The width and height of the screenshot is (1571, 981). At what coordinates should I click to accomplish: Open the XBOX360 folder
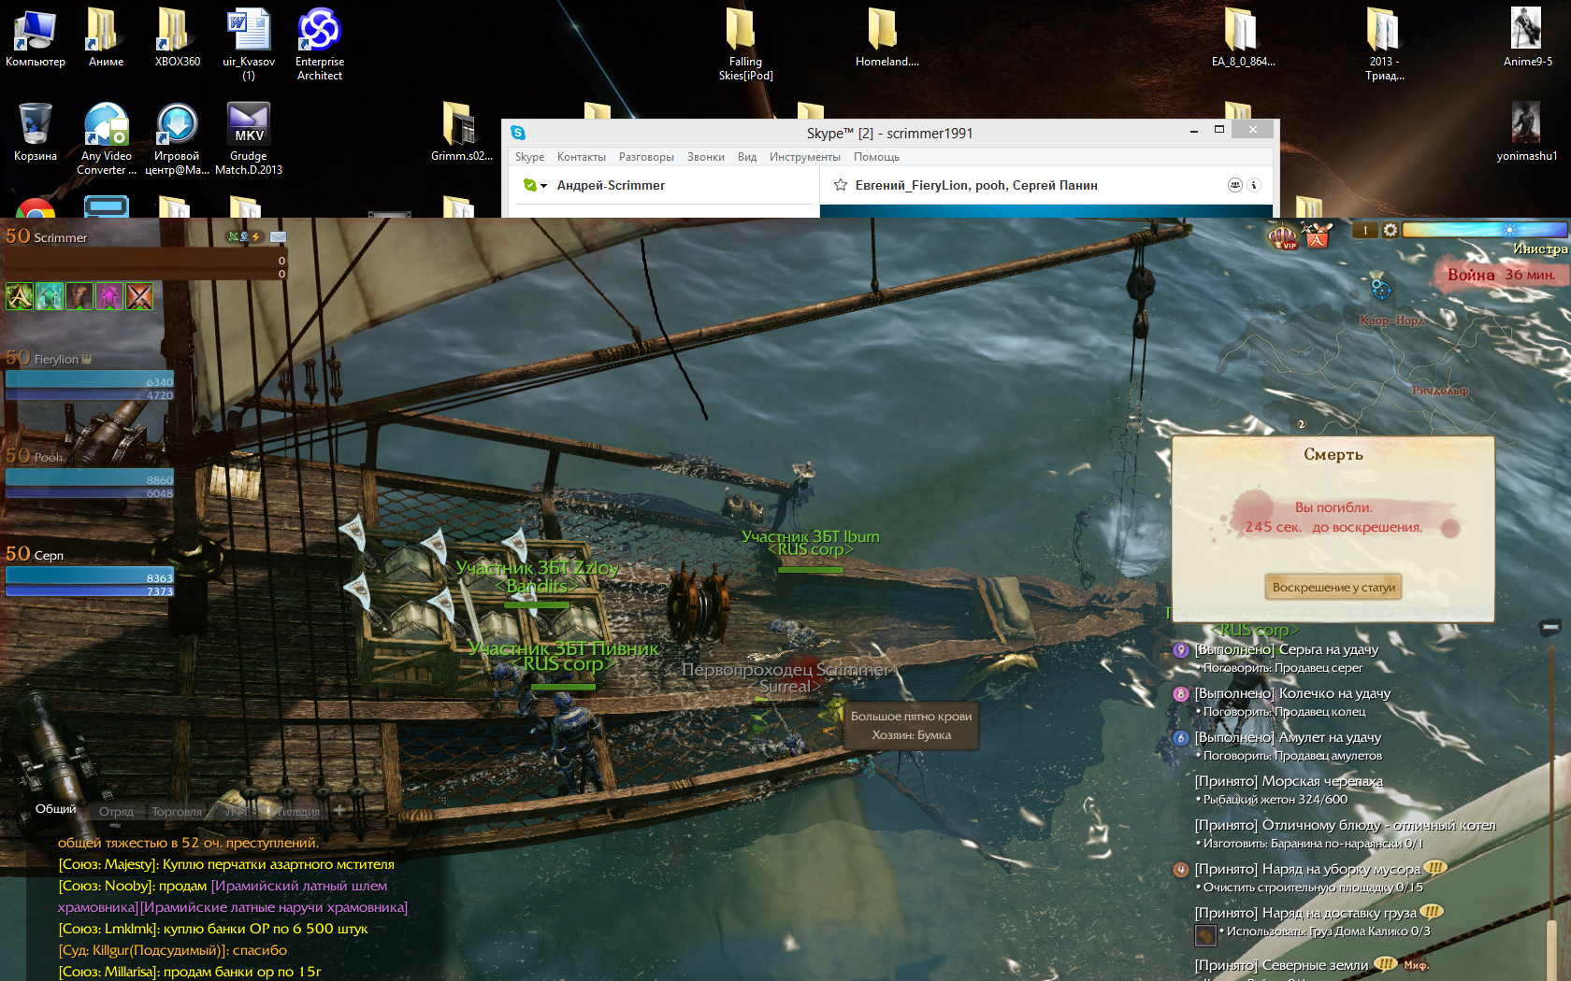[178, 38]
